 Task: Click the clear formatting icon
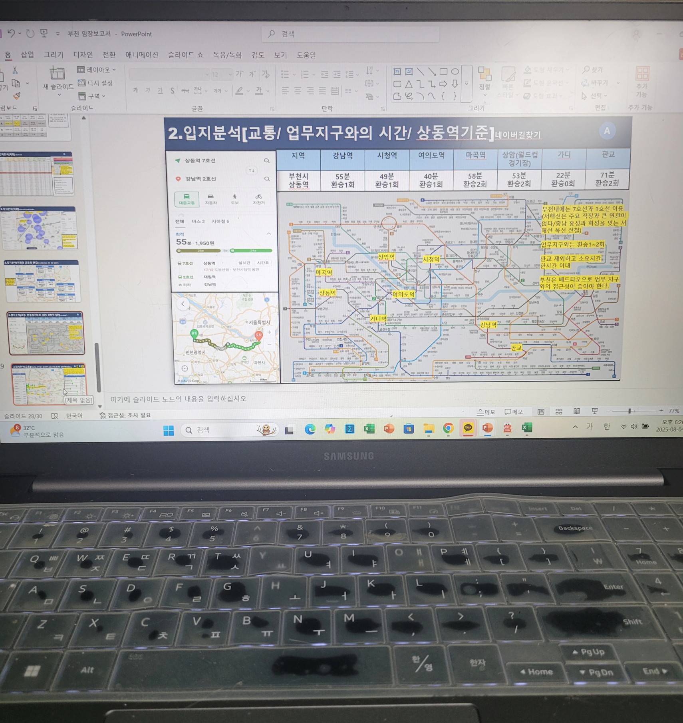266,74
